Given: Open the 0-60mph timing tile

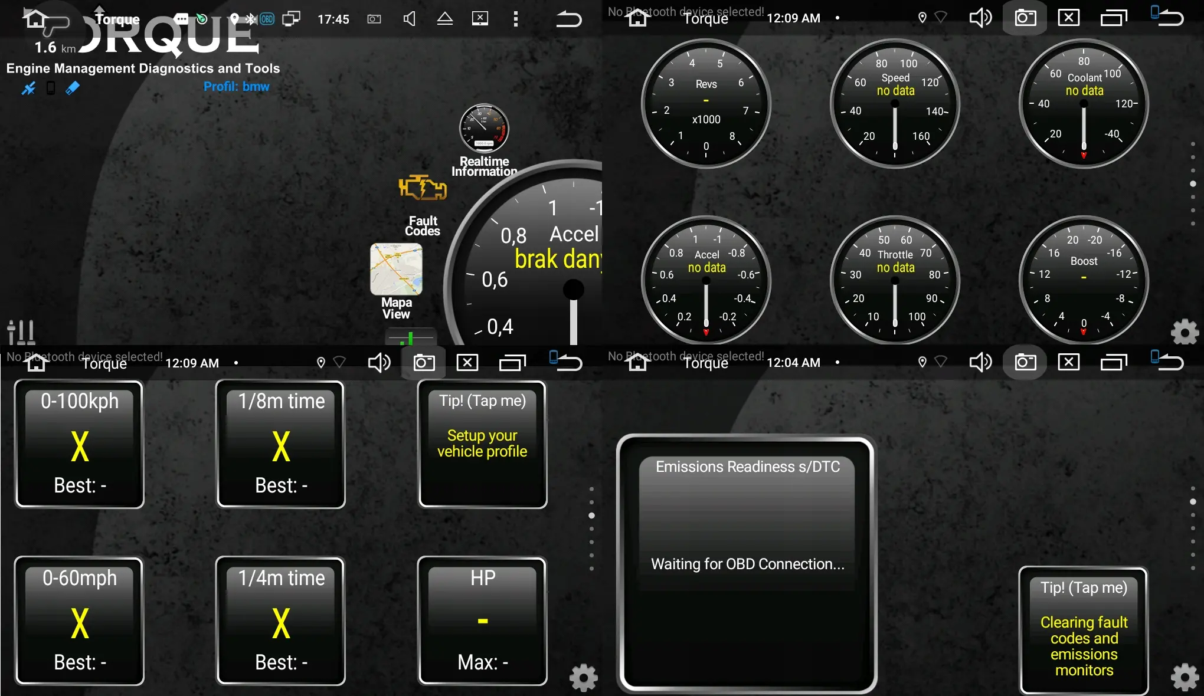Looking at the screenshot, I should tap(80, 621).
